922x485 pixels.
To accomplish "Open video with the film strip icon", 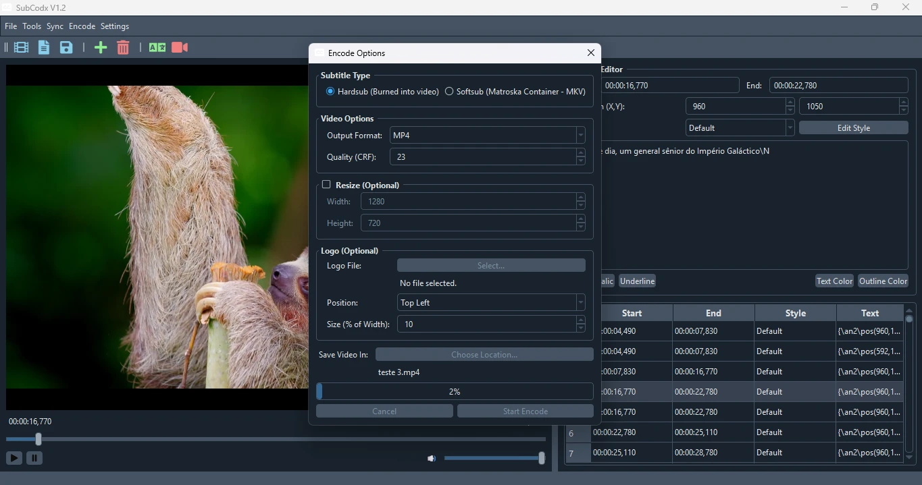I will pos(22,47).
